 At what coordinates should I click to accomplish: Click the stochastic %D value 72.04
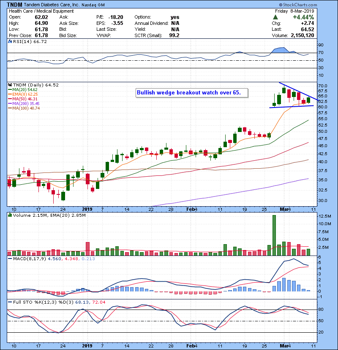(x=98, y=302)
